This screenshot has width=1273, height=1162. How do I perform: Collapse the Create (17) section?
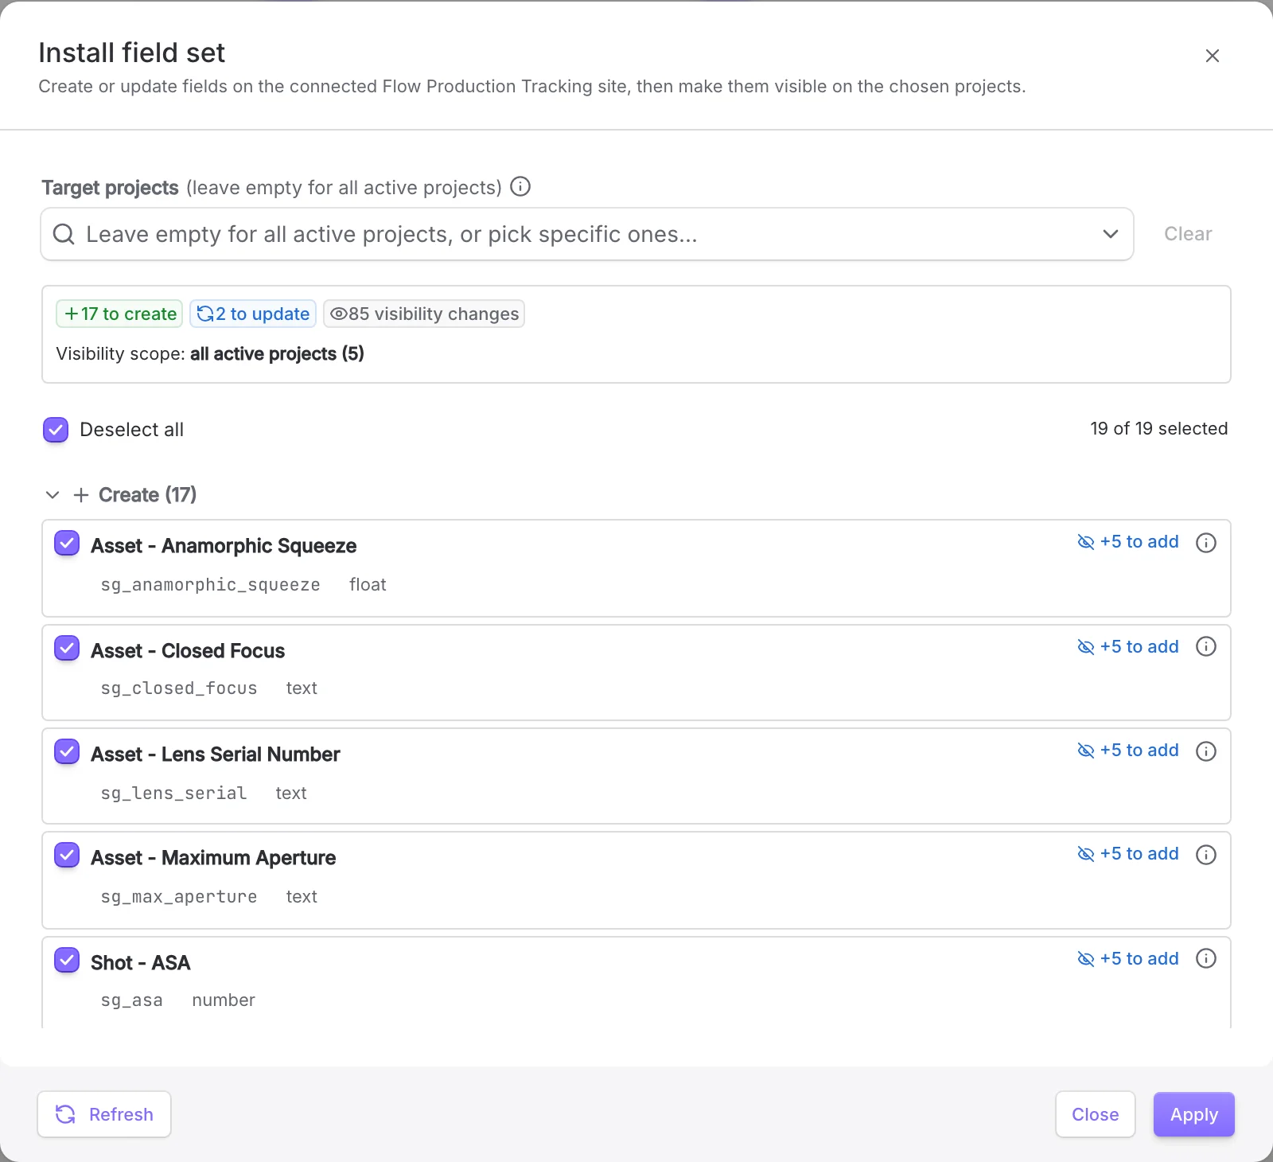point(53,495)
